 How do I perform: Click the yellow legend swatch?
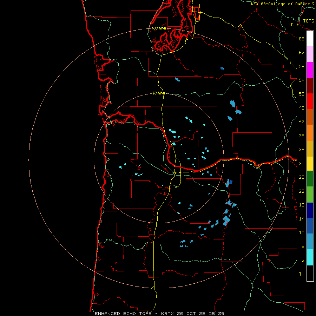click(310, 164)
